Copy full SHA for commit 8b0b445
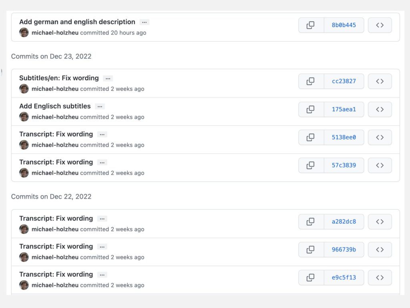Image resolution: width=410 pixels, height=308 pixels. pos(311,25)
